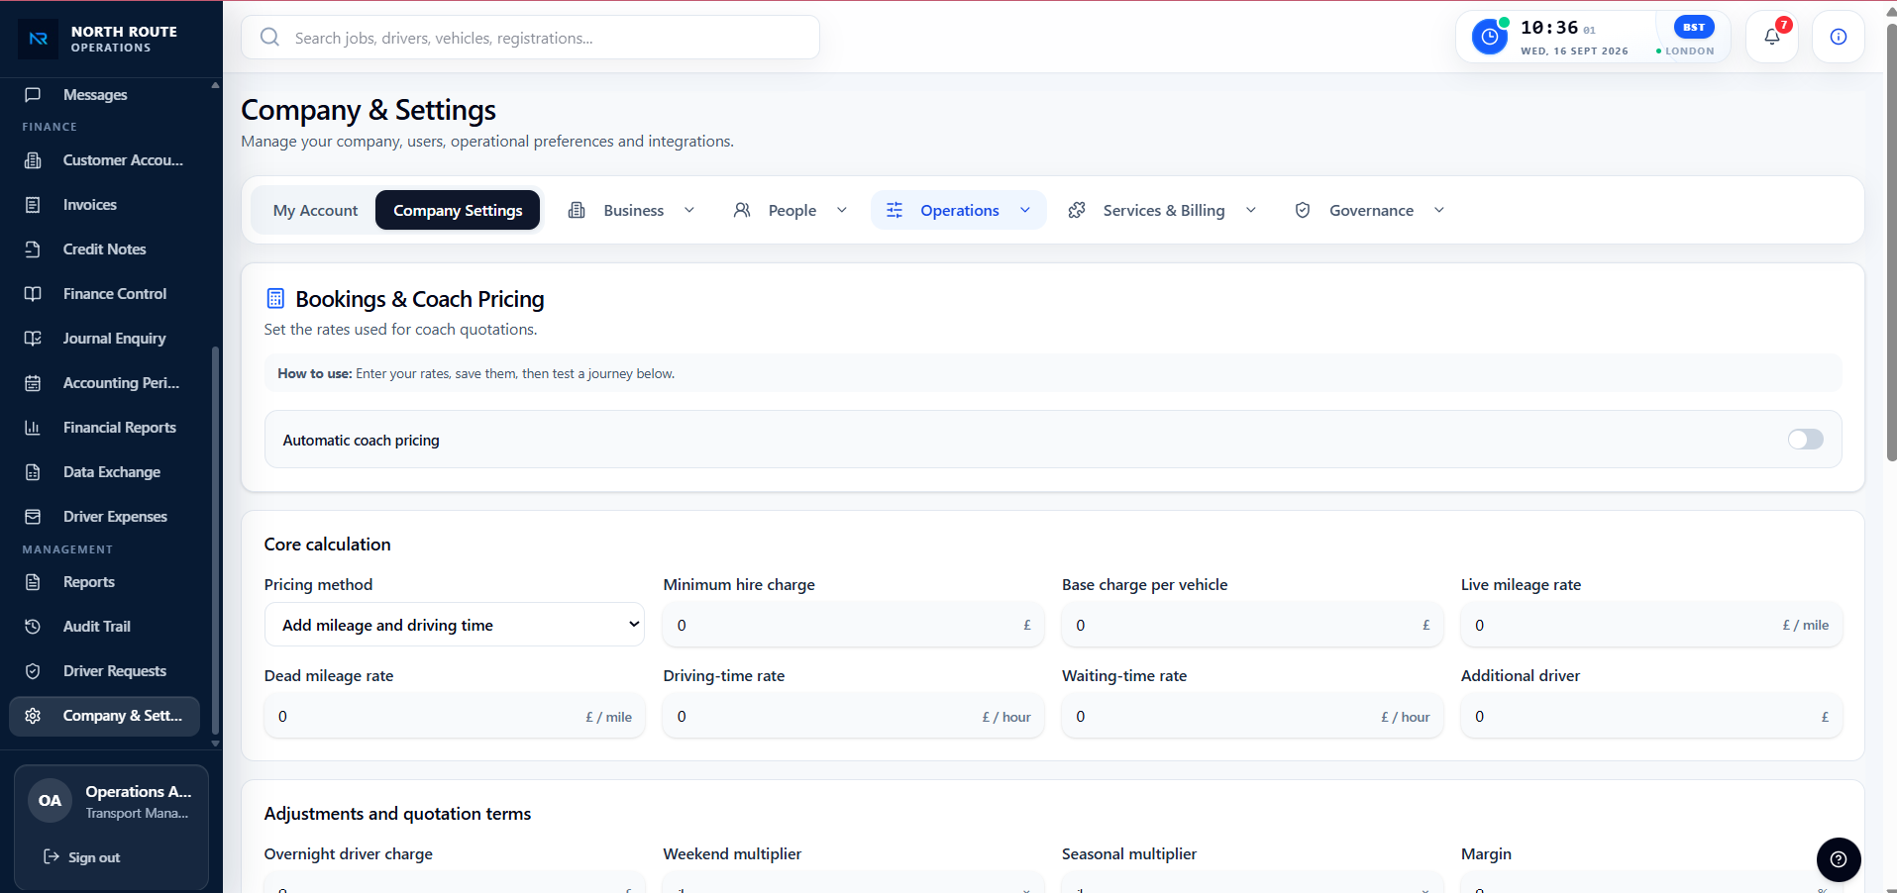The width and height of the screenshot is (1897, 893).
Task: Open Reports in the sidebar
Action: 104,582
